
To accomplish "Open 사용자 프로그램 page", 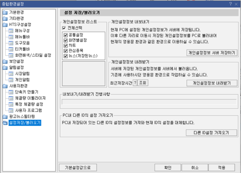I will click(x=28, y=110).
